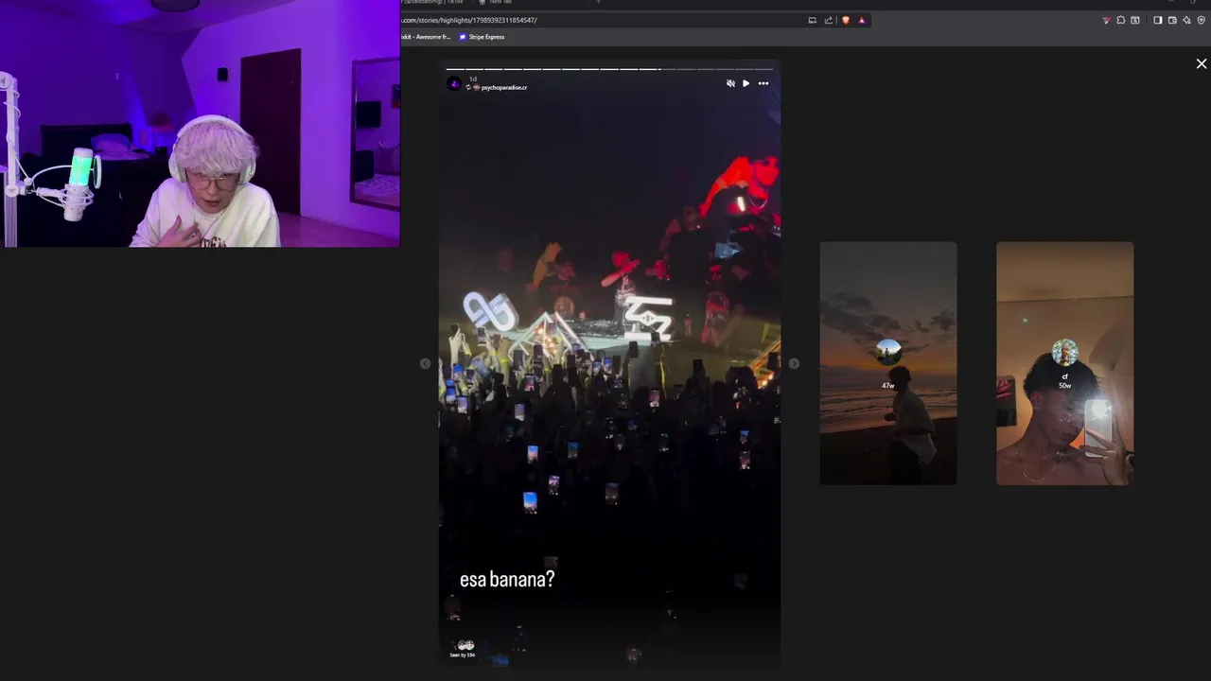
Task: Click the share page icon in address bar
Action: [x=829, y=20]
